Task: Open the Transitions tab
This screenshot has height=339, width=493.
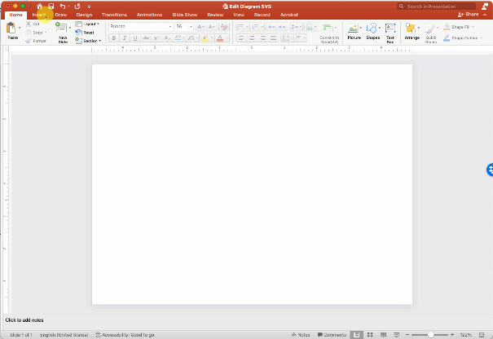Action: pyautogui.click(x=114, y=15)
